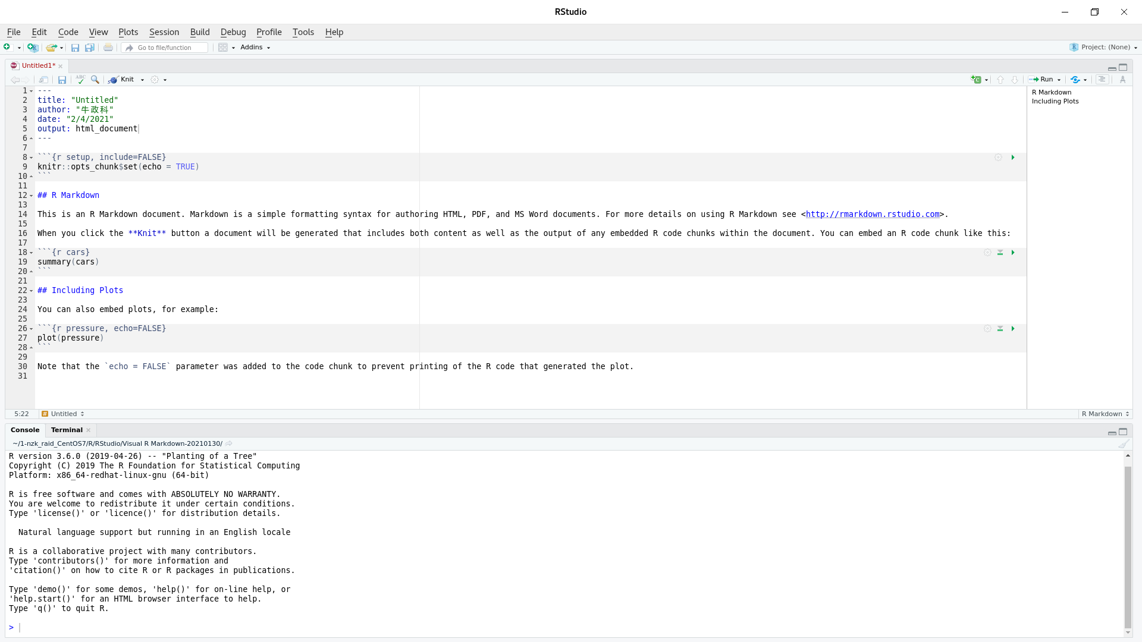
Task: Follow the rmarkdown.rstudio.com link
Action: [873, 214]
